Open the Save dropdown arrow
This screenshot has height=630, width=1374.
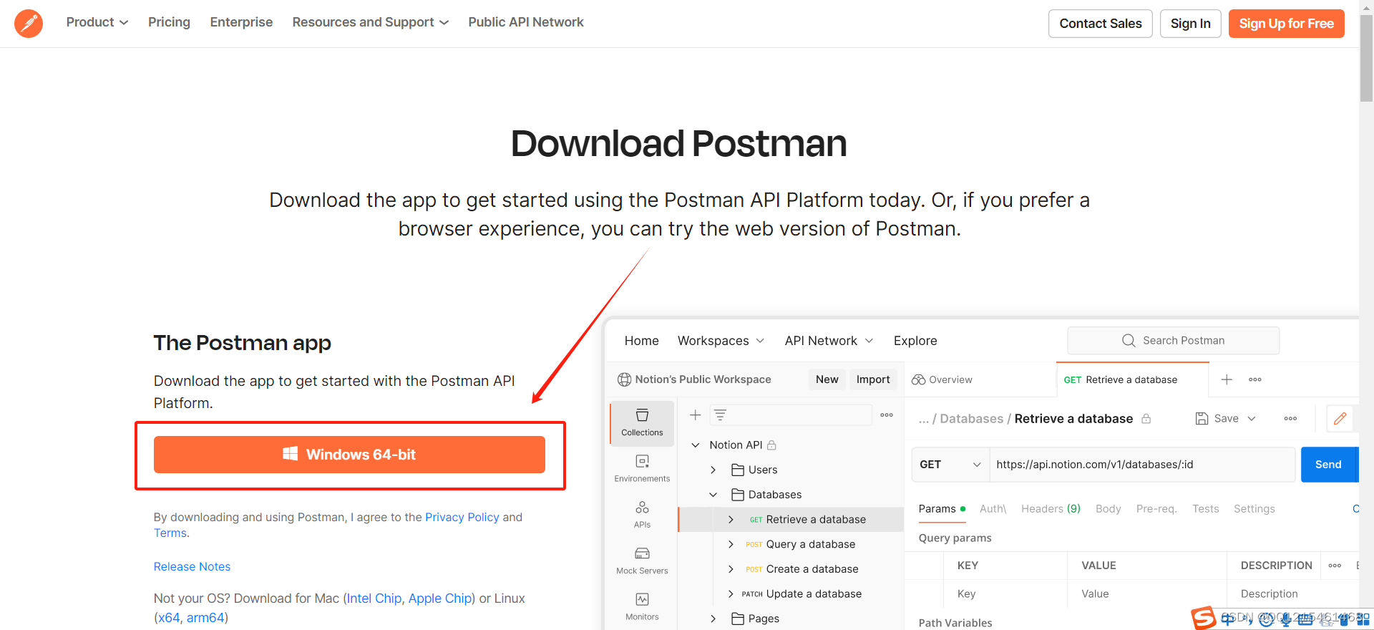tap(1252, 419)
